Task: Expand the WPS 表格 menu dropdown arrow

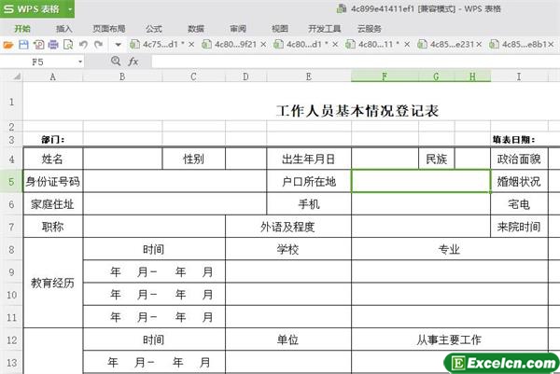Action: point(70,8)
